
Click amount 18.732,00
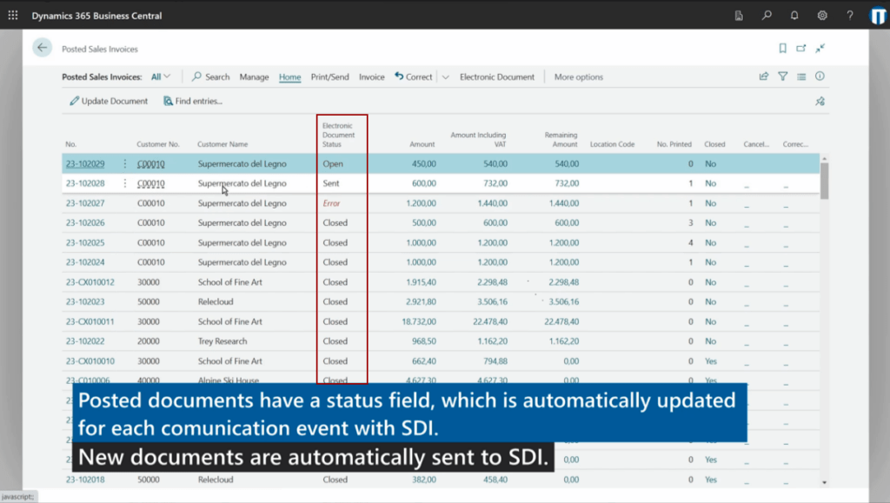[419, 321]
